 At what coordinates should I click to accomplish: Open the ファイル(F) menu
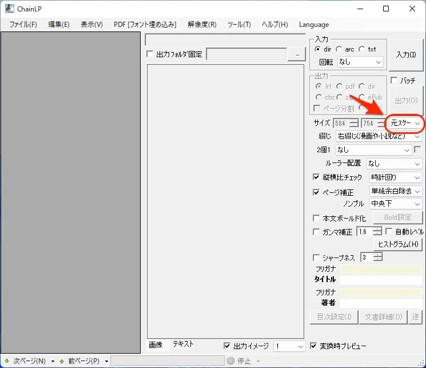(23, 25)
